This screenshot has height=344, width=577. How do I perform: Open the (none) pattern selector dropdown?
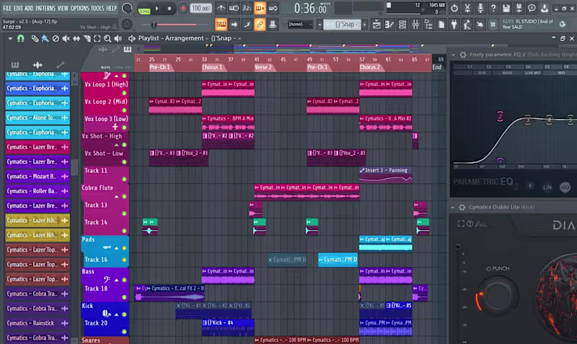click(x=300, y=25)
